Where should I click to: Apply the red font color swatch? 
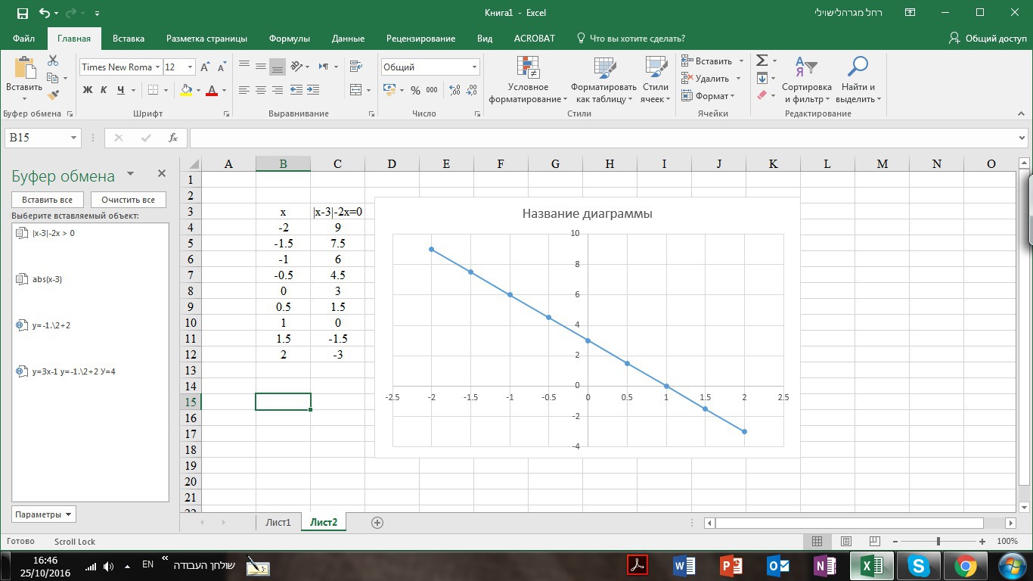pos(212,90)
